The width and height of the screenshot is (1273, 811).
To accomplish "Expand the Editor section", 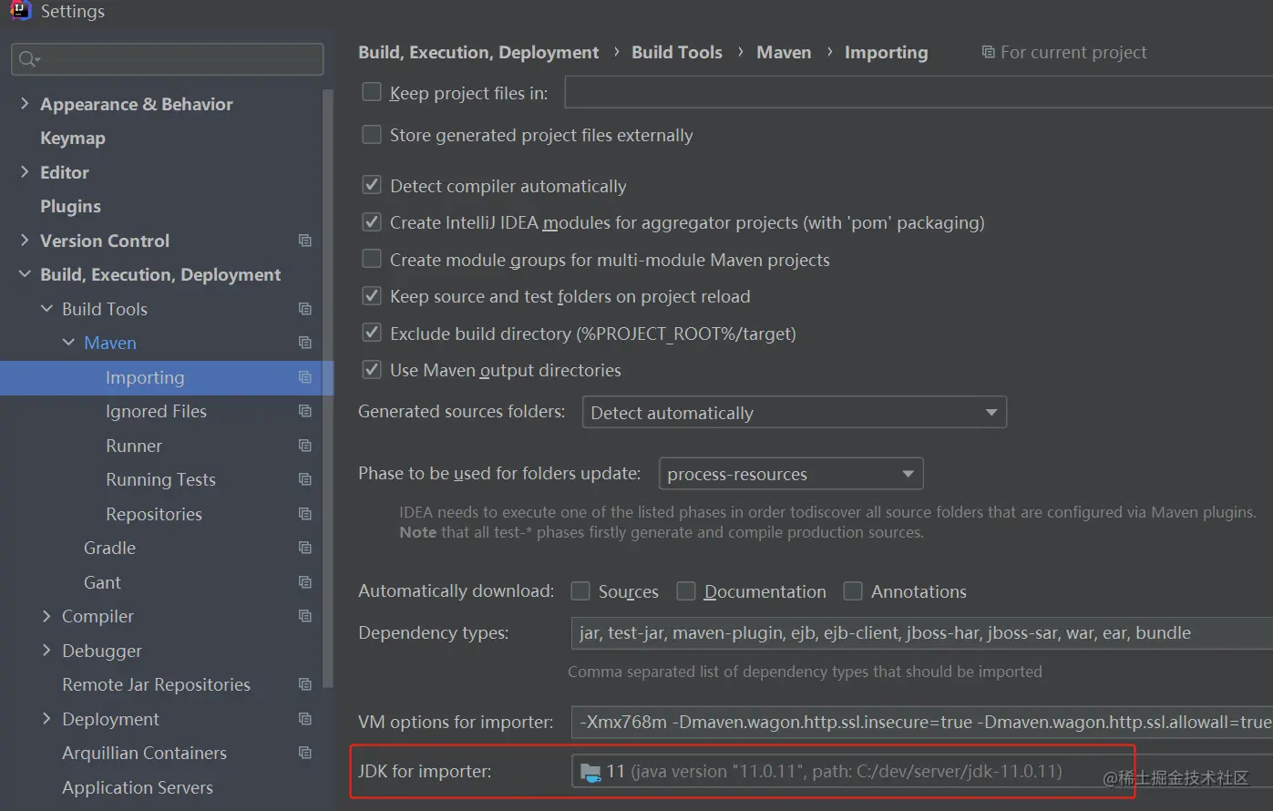I will pos(25,172).
